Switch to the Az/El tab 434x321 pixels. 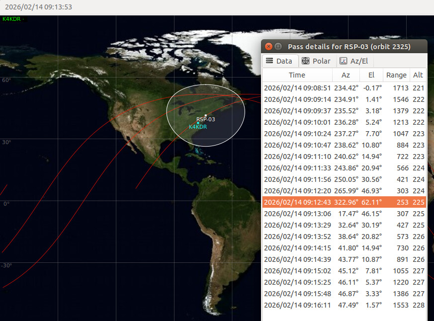[353, 61]
